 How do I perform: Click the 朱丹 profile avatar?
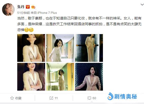[x=8, y=10]
